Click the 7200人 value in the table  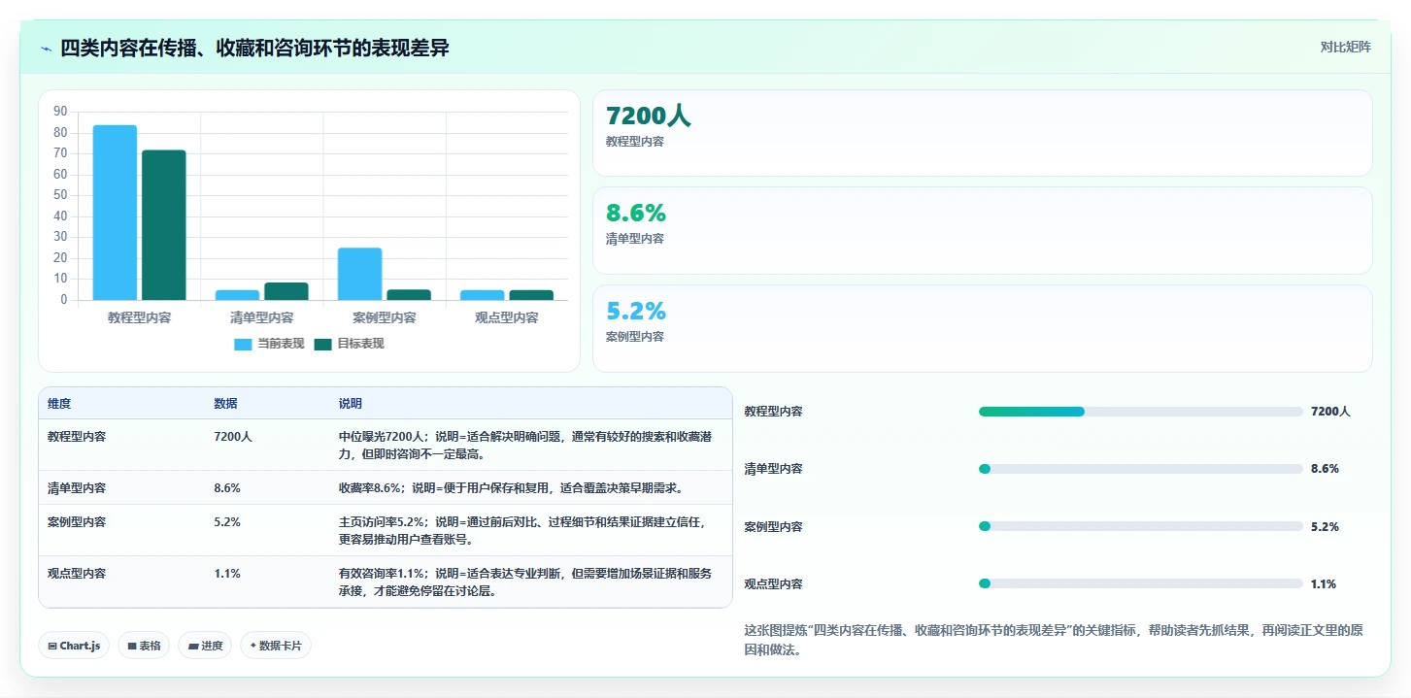[233, 437]
